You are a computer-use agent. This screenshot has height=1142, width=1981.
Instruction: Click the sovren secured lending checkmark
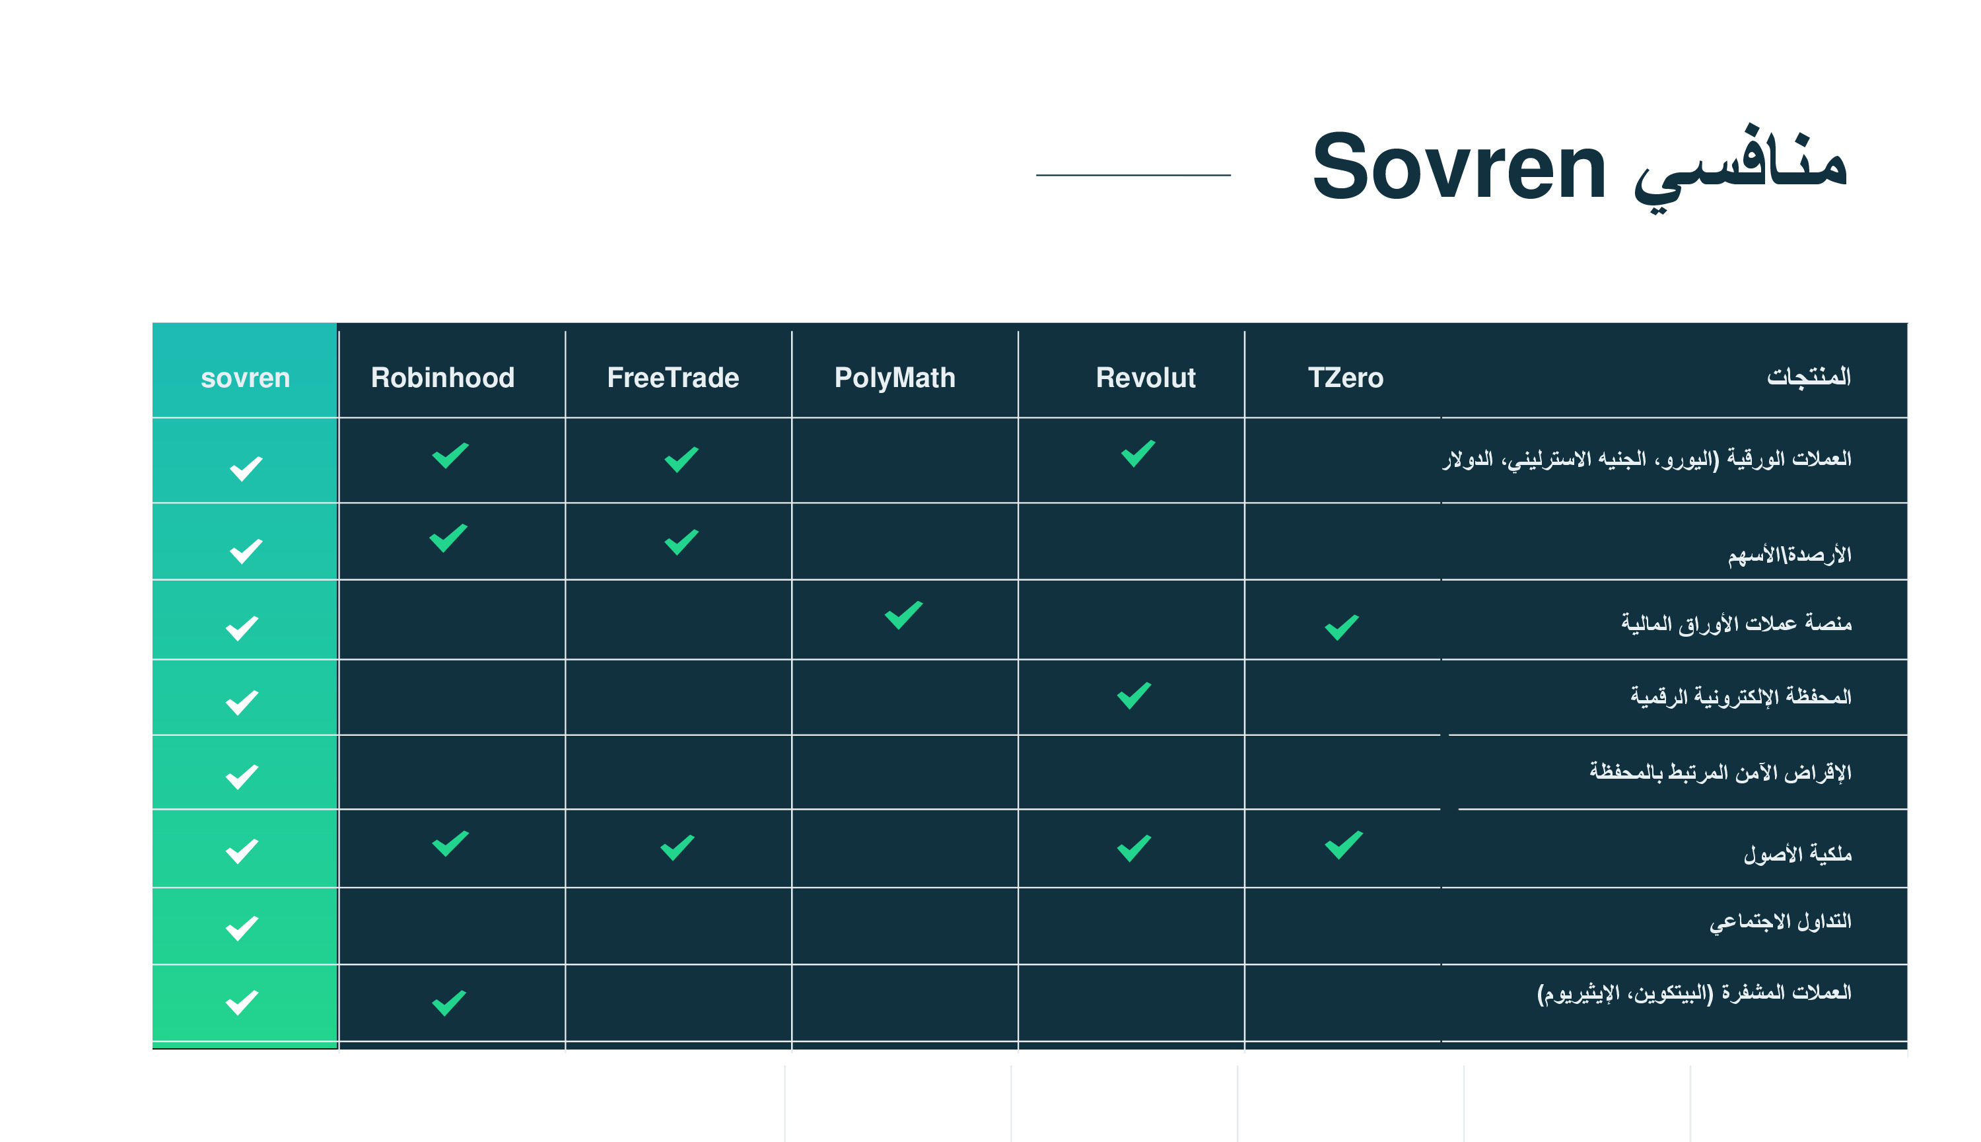242,777
